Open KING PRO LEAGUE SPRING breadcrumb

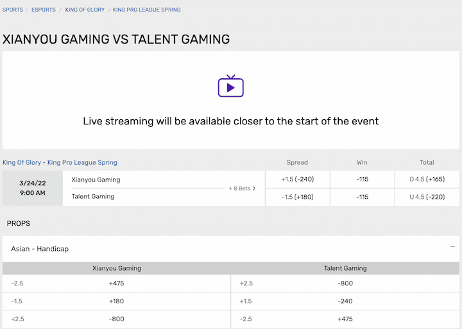click(x=147, y=10)
